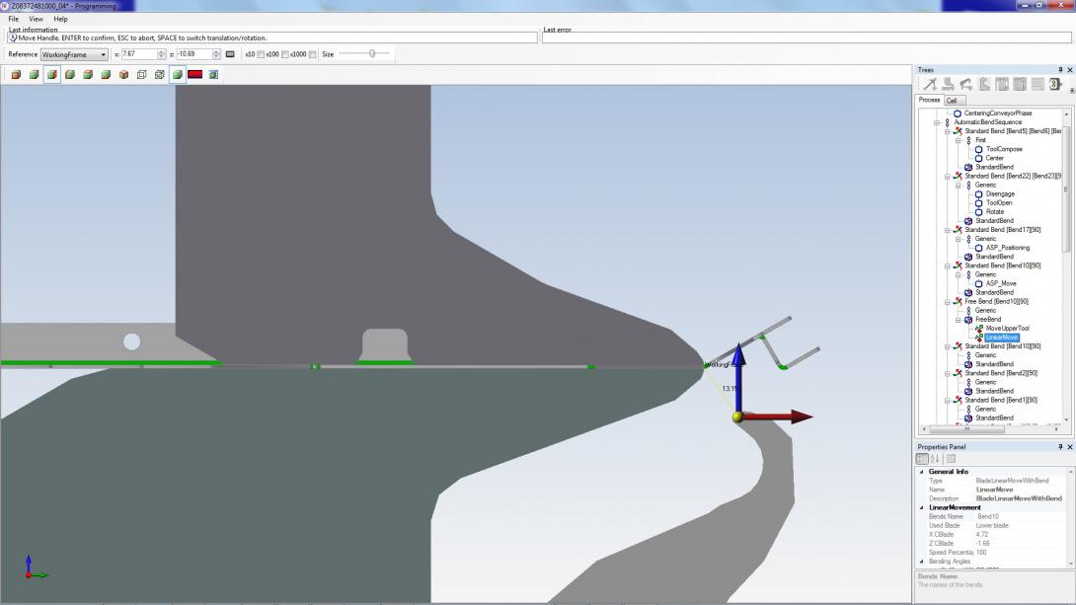This screenshot has height=605, width=1076.
Task: Click the Size slider handle
Action: pyautogui.click(x=372, y=54)
